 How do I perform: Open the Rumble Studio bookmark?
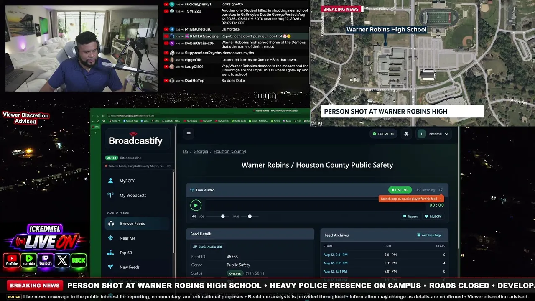pos(239,121)
